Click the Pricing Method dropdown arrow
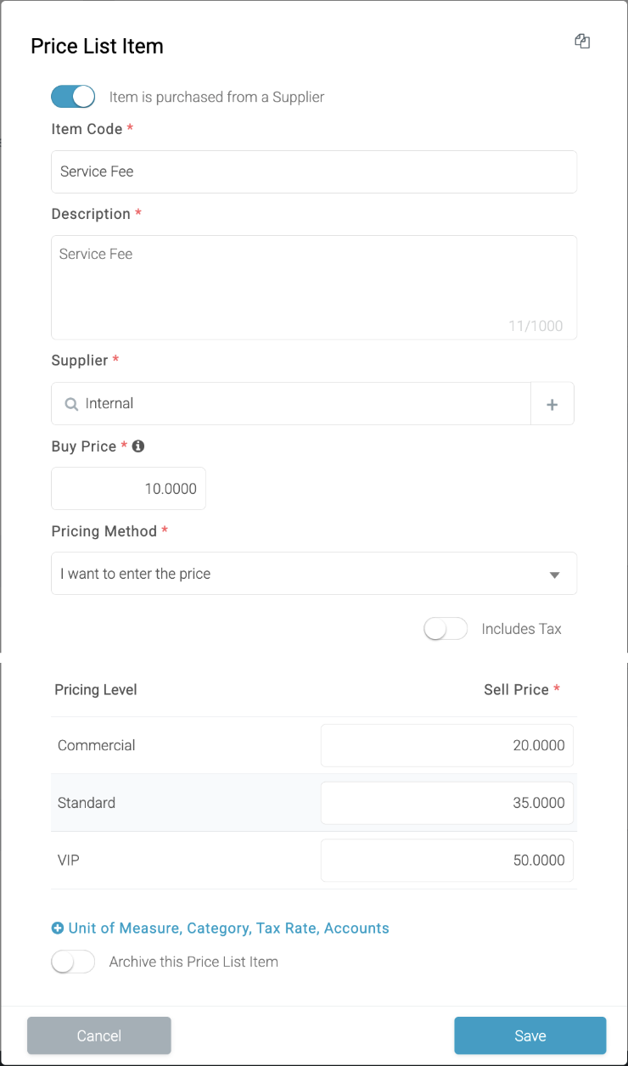628x1066 pixels. point(554,575)
